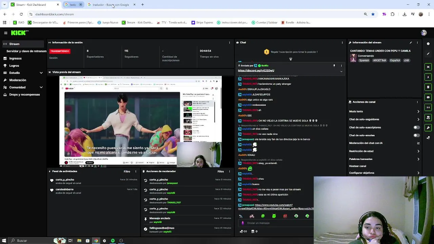The height and width of the screenshot is (244, 434).
Task: Edit stream info with pencil icon
Action: (411, 43)
